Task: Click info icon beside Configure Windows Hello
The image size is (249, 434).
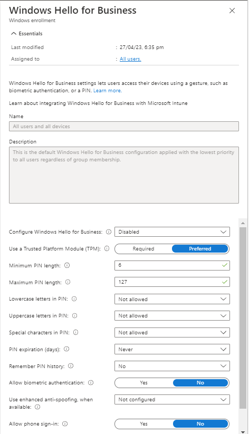Action: (109, 232)
